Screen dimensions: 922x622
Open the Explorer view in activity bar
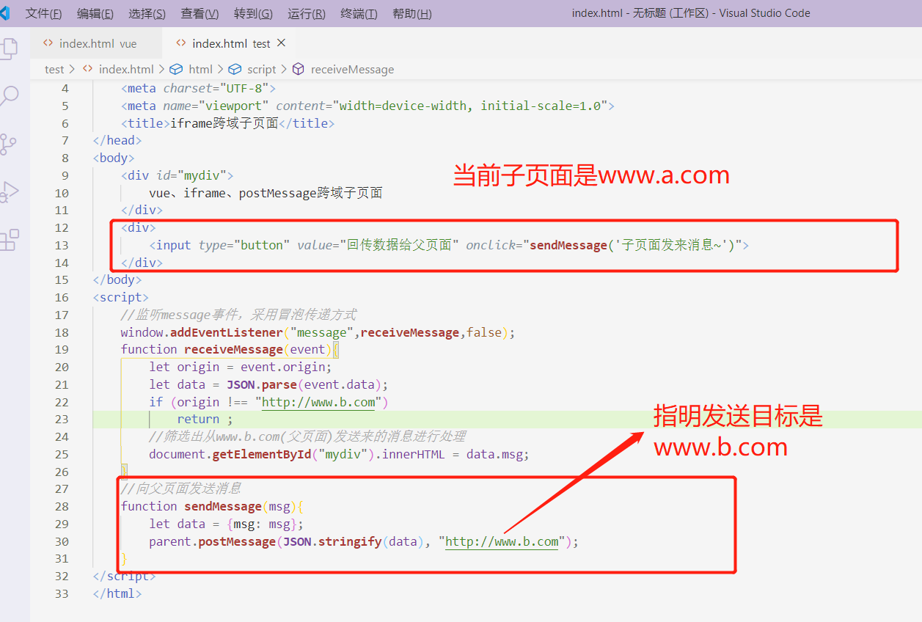tap(9, 48)
